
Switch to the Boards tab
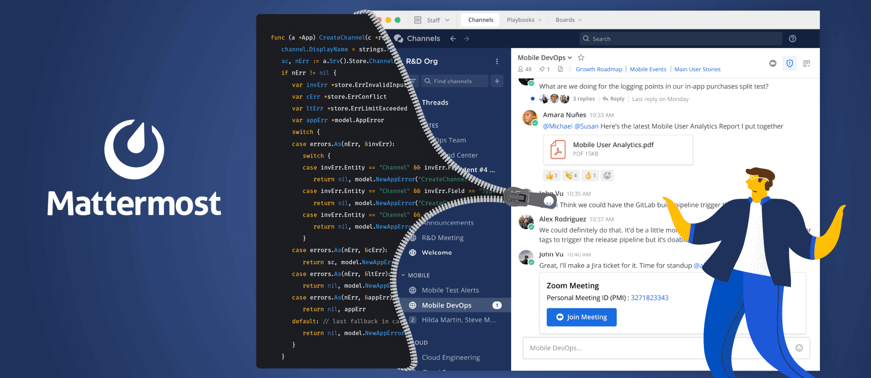(x=565, y=20)
